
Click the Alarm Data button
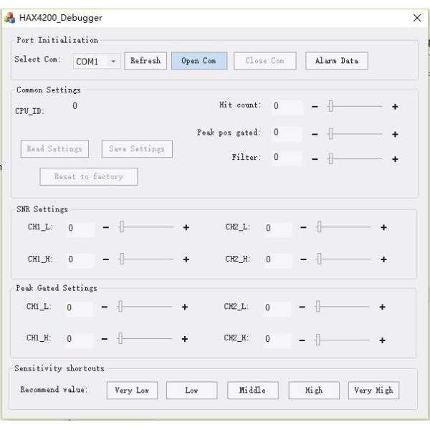[x=337, y=61]
